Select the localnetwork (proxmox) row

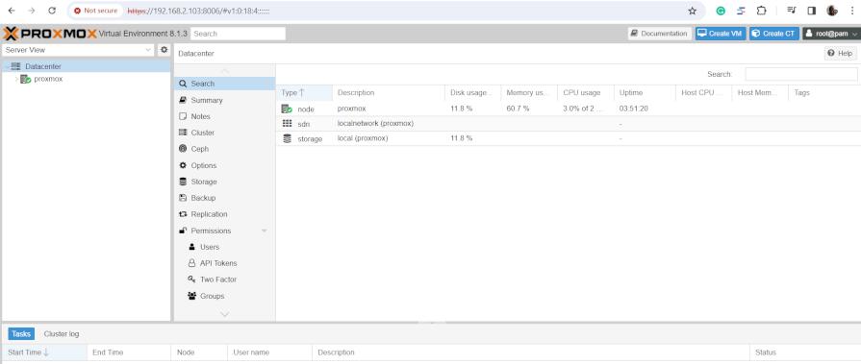click(568, 123)
